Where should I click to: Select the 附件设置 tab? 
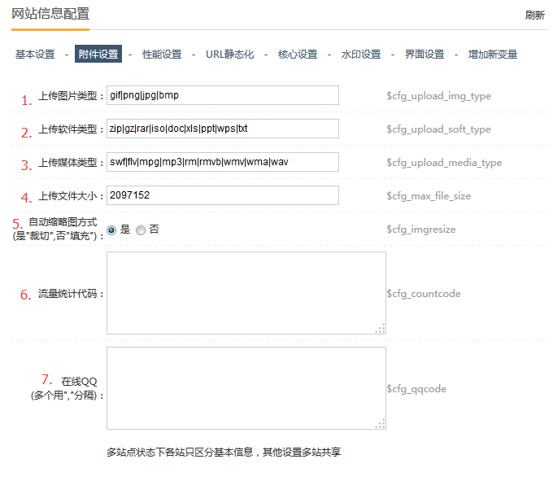click(98, 55)
